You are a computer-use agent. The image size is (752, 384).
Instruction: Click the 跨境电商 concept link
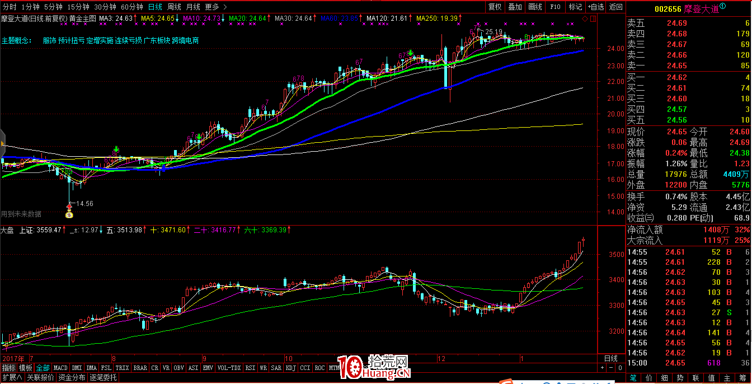tap(185, 41)
